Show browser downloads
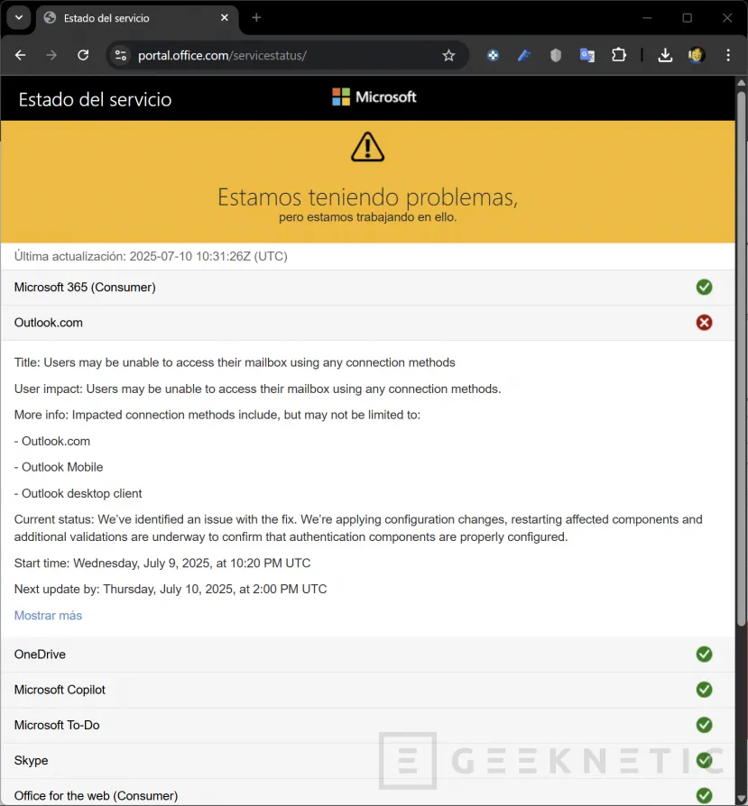 pos(665,55)
